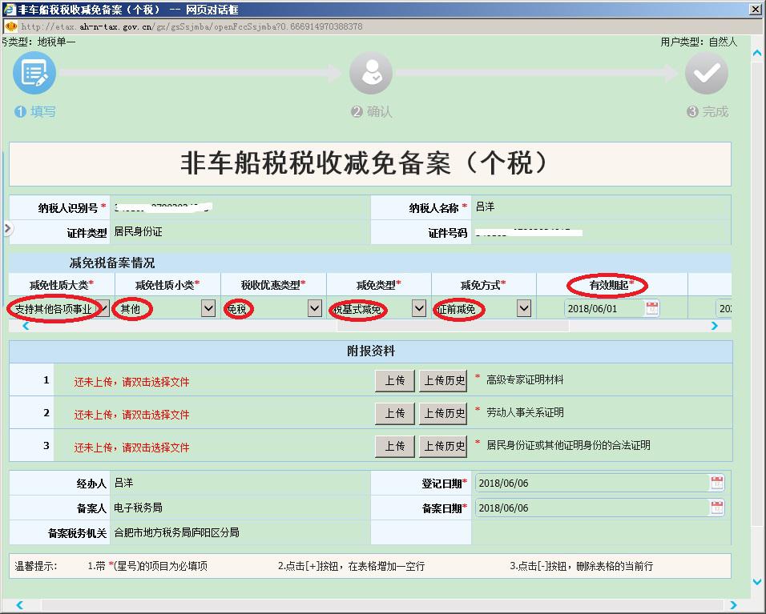Viewport: 766px width, 614px height.
Task: Click the 证件类型 value 居民身份证
Action: (139, 231)
